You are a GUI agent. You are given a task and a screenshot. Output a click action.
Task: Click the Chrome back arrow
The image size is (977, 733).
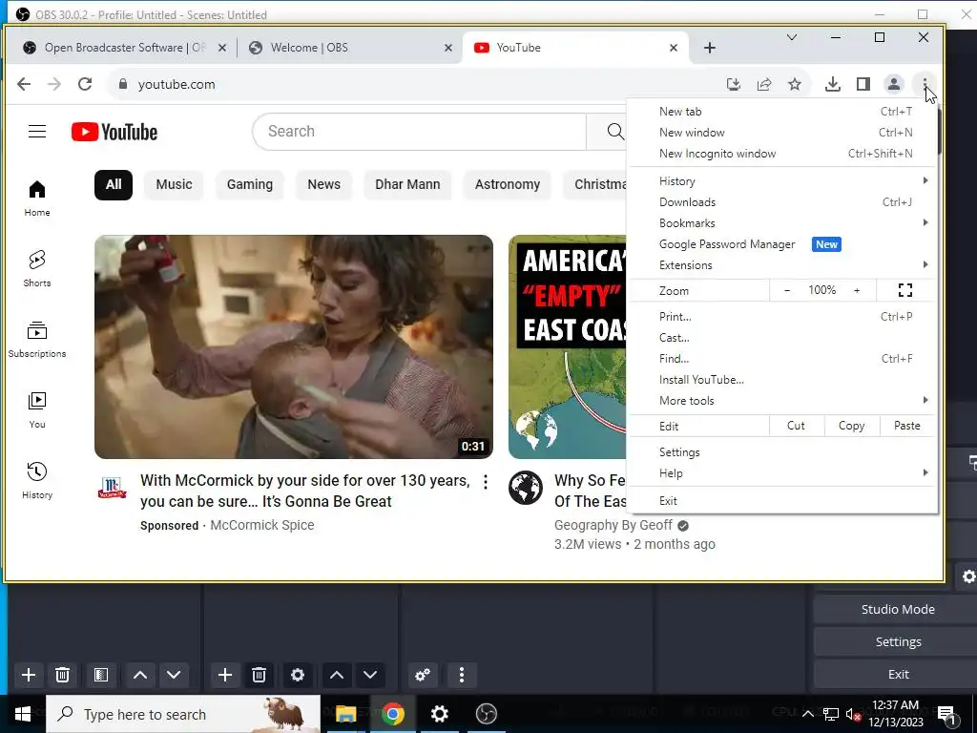point(24,84)
